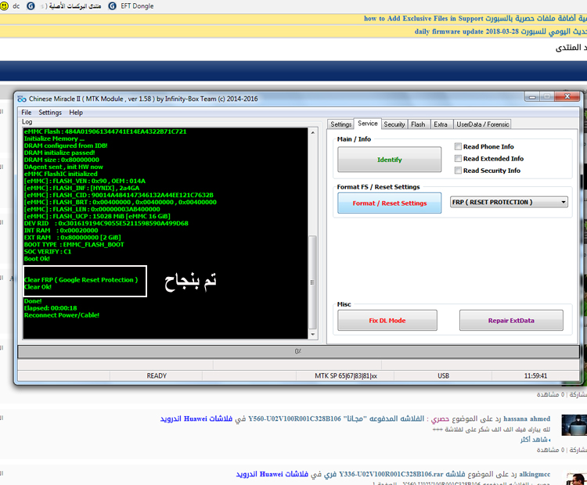Screen dimensions: 587x485
Task: Enable Read Security Info checkbox
Action: point(458,171)
